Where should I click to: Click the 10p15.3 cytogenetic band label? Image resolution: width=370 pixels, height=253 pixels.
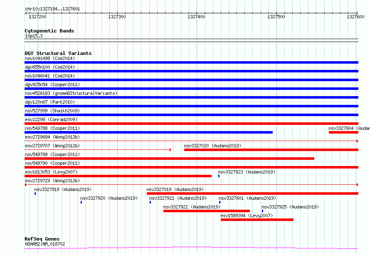coord(34,36)
